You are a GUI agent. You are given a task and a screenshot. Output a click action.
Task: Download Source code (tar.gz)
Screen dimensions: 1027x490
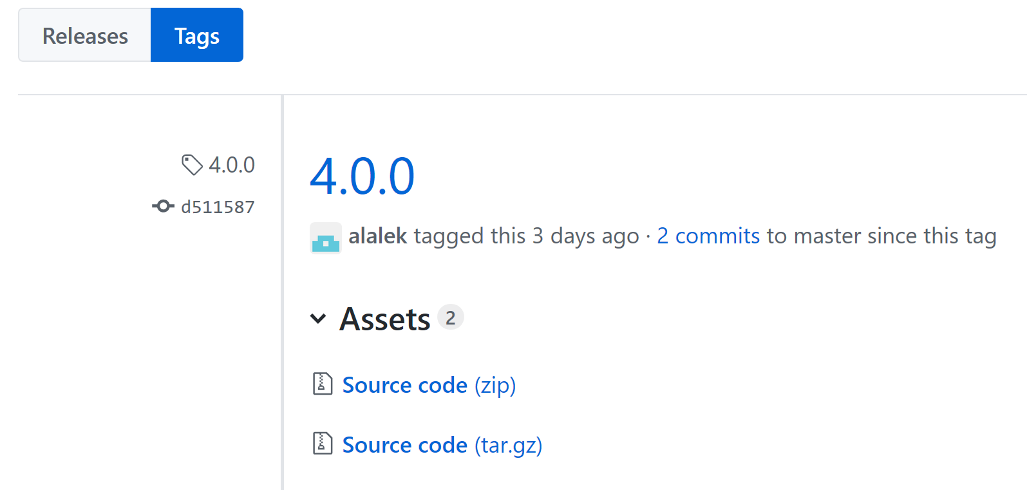tap(442, 445)
